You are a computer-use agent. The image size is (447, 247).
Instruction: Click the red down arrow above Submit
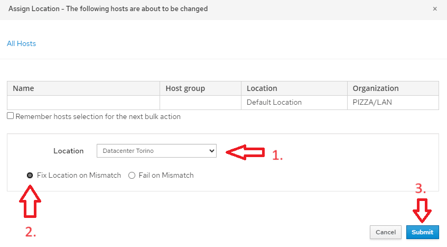422,211
